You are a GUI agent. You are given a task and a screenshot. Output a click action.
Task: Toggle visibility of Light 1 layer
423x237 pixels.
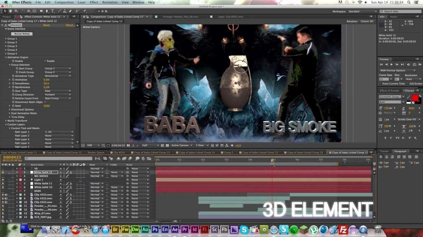pos(3,180)
